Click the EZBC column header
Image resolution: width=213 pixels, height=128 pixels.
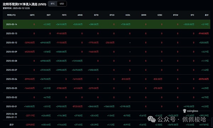coord(160,15)
